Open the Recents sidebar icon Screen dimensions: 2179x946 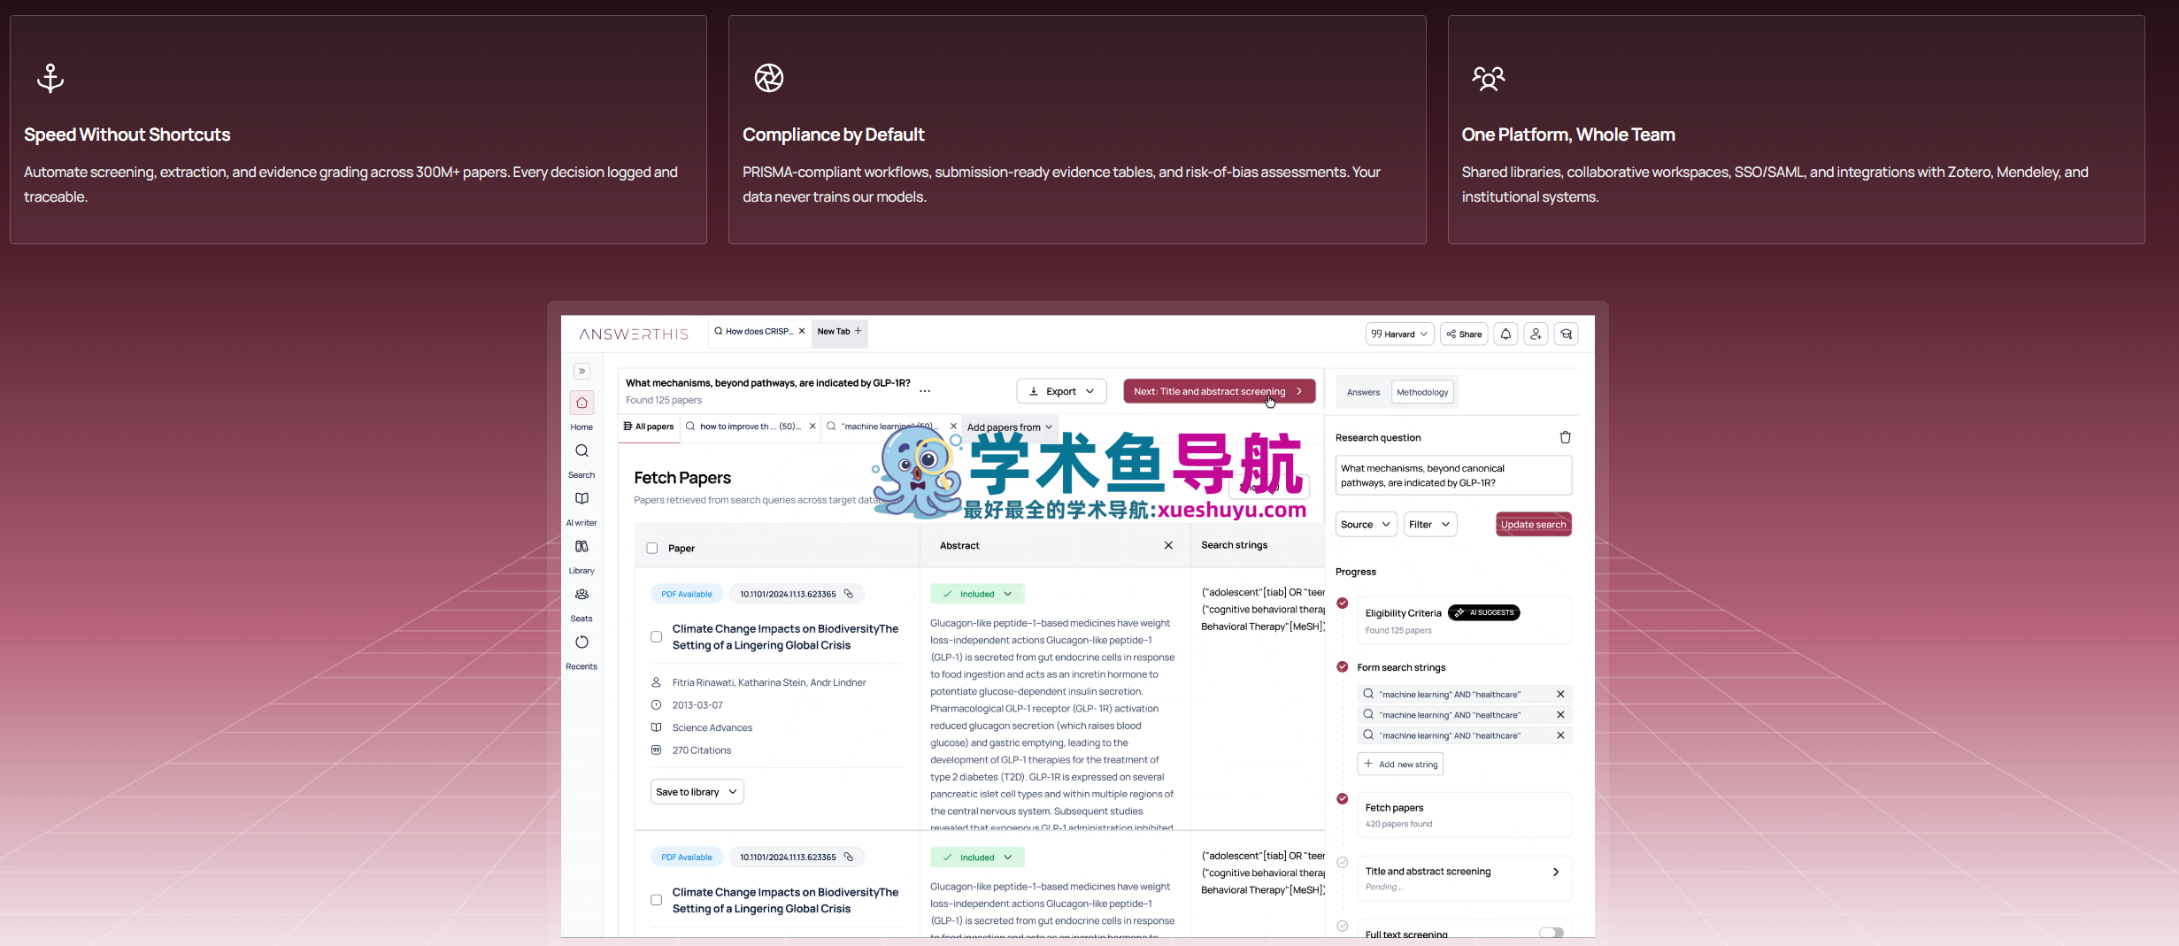(x=581, y=642)
